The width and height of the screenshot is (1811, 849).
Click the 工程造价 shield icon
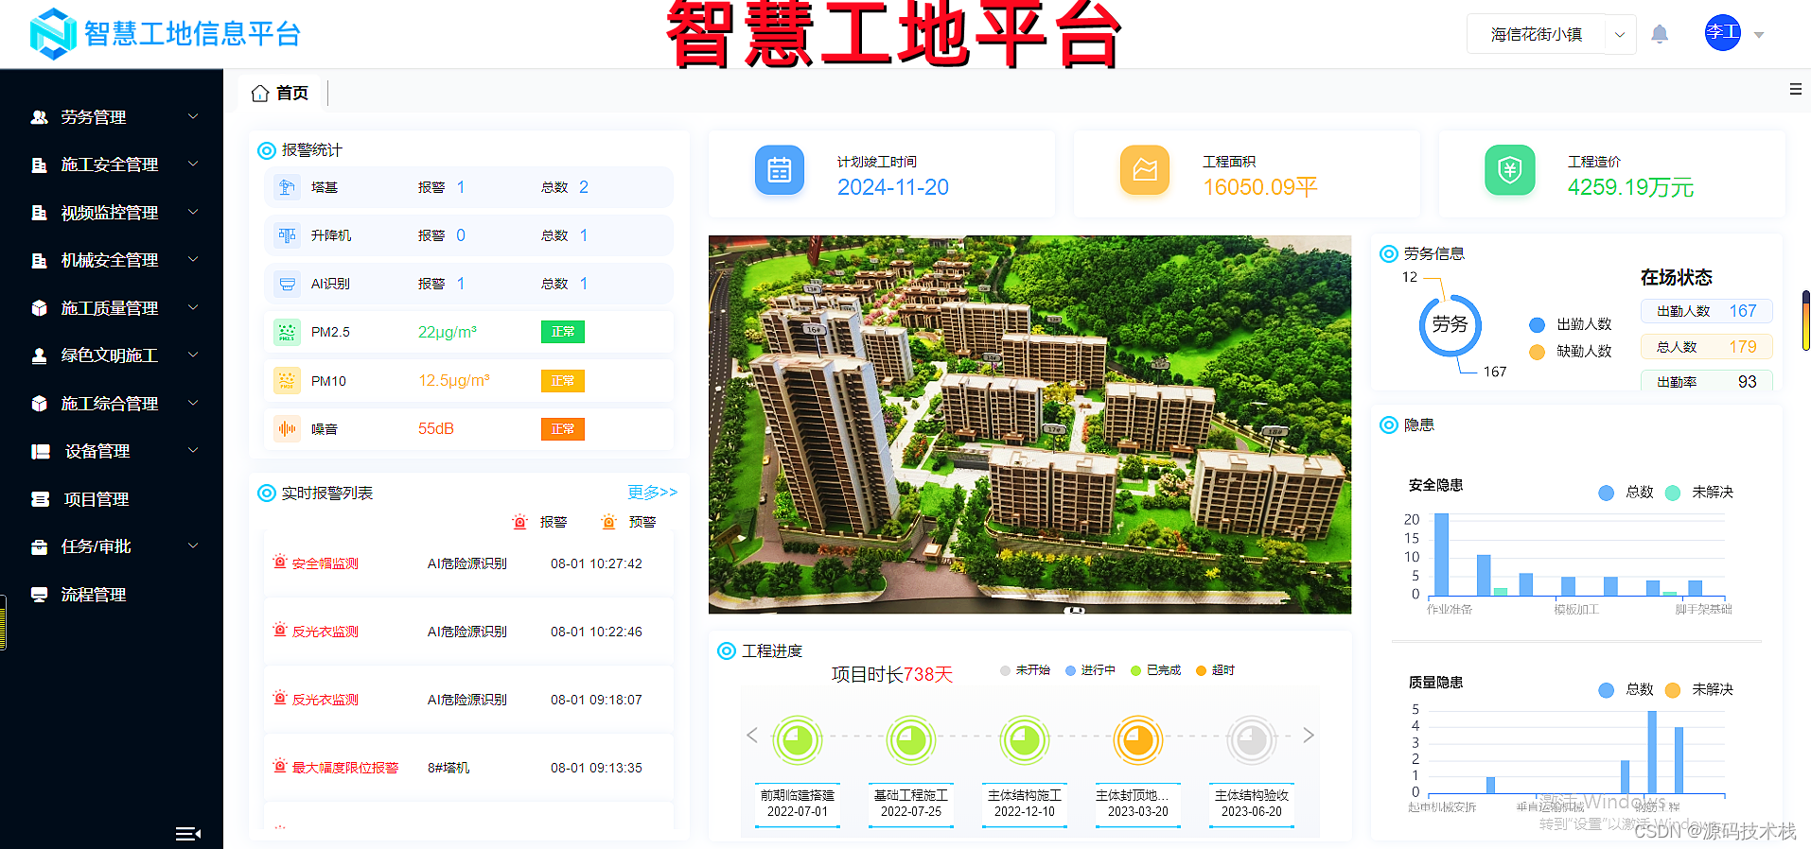pos(1510,170)
